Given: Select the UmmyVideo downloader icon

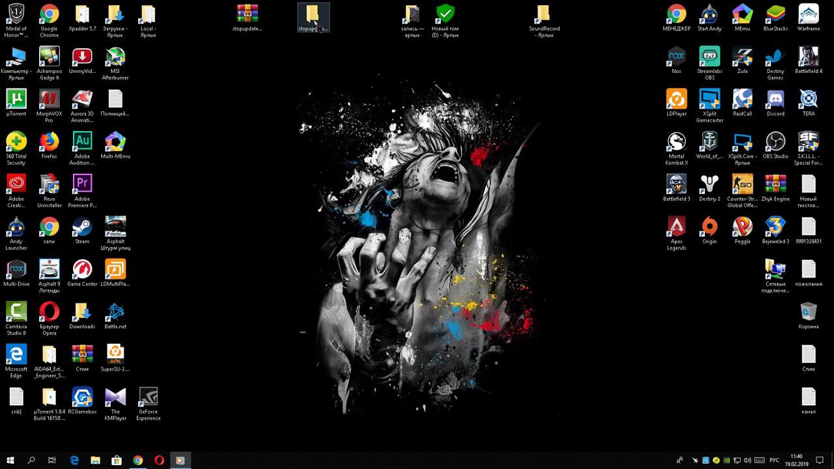Looking at the screenshot, I should 82,60.
